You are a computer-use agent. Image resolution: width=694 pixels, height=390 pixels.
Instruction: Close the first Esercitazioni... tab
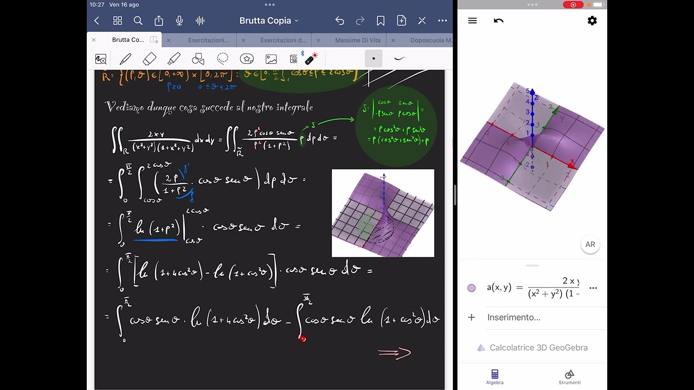click(169, 40)
